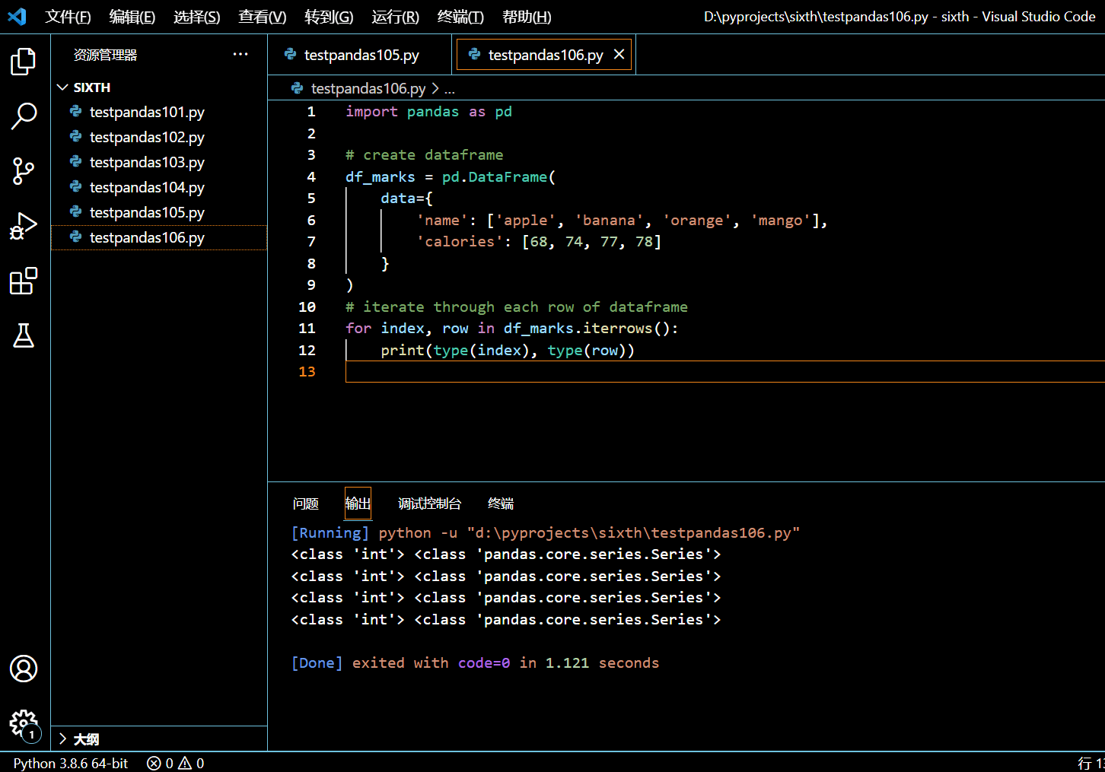
Task: Open explorer panel more actions ellipsis
Action: [x=240, y=54]
